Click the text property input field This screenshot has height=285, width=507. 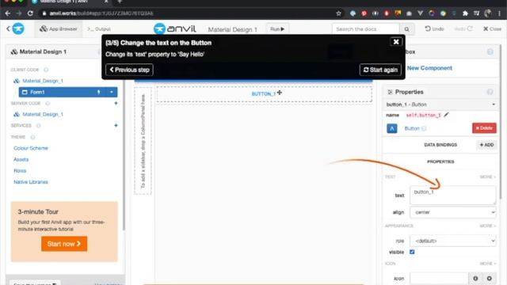coord(452,196)
